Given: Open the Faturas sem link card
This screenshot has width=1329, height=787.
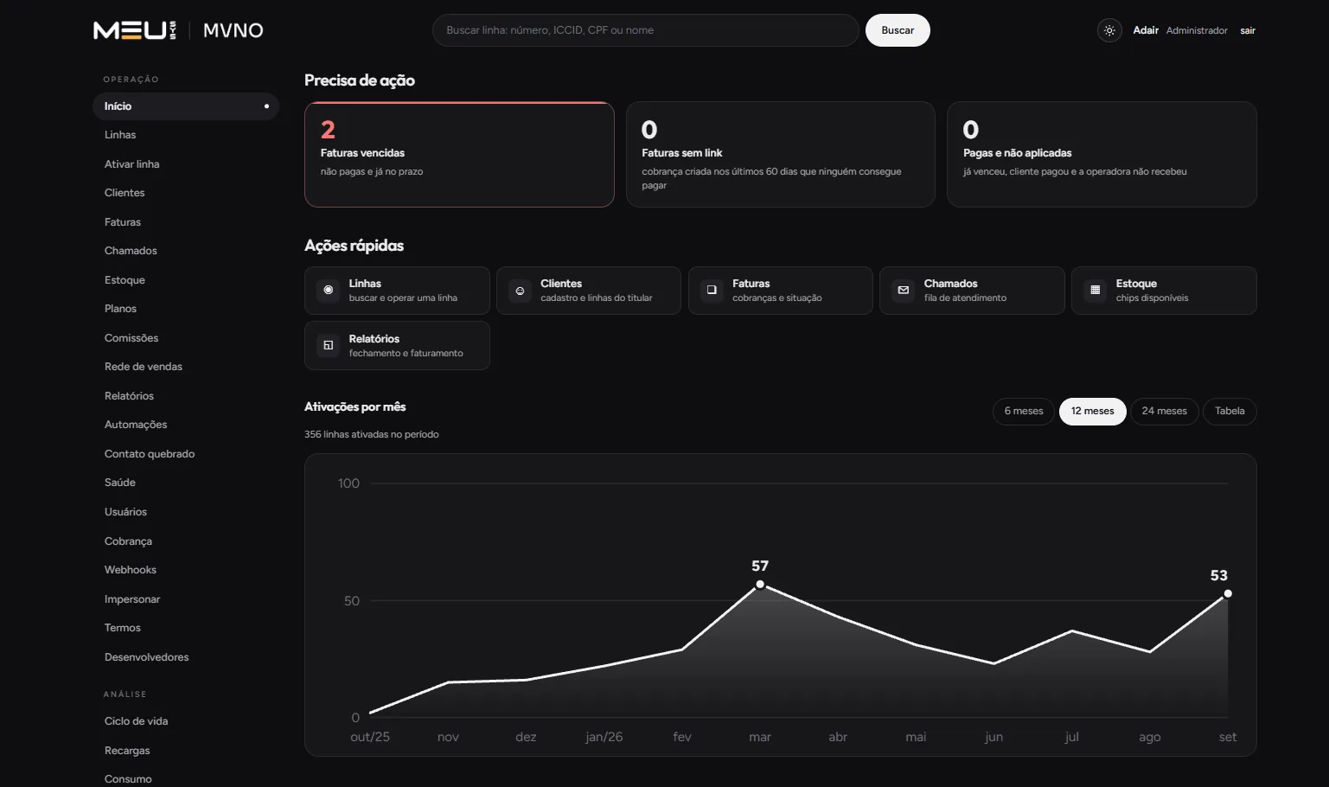Looking at the screenshot, I should tap(781, 155).
